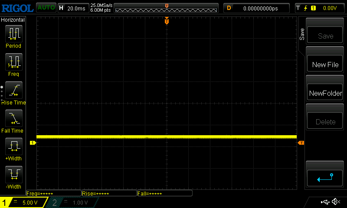This screenshot has height=208, width=347.
Task: Click the AUTO run status indicator
Action: (x=46, y=8)
